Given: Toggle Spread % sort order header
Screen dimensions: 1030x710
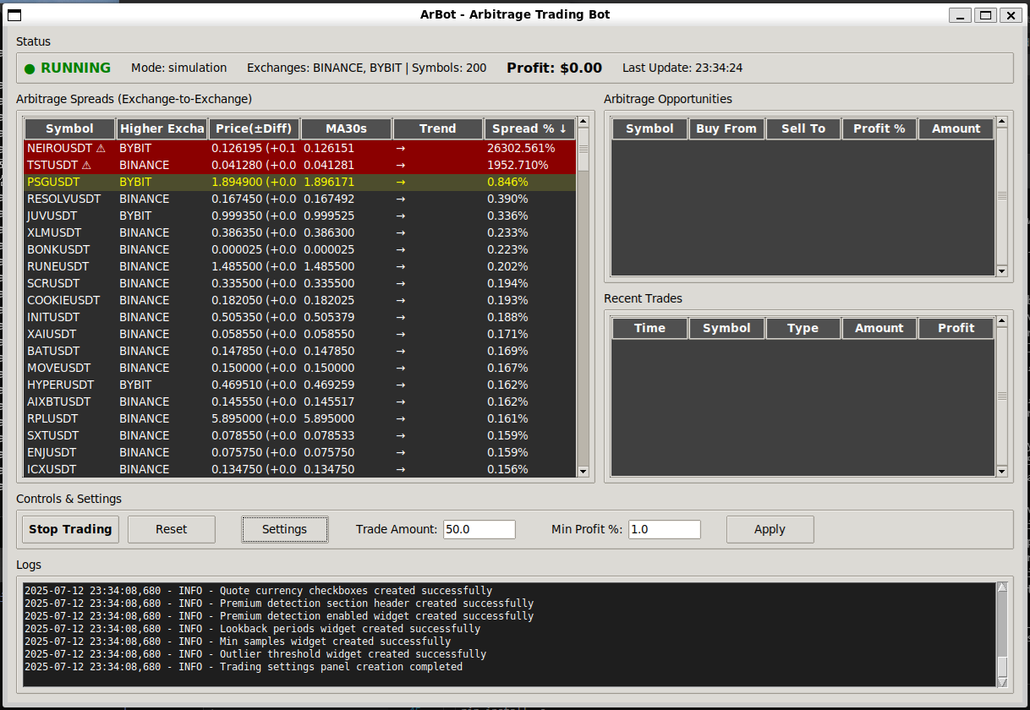Looking at the screenshot, I should [x=530, y=128].
